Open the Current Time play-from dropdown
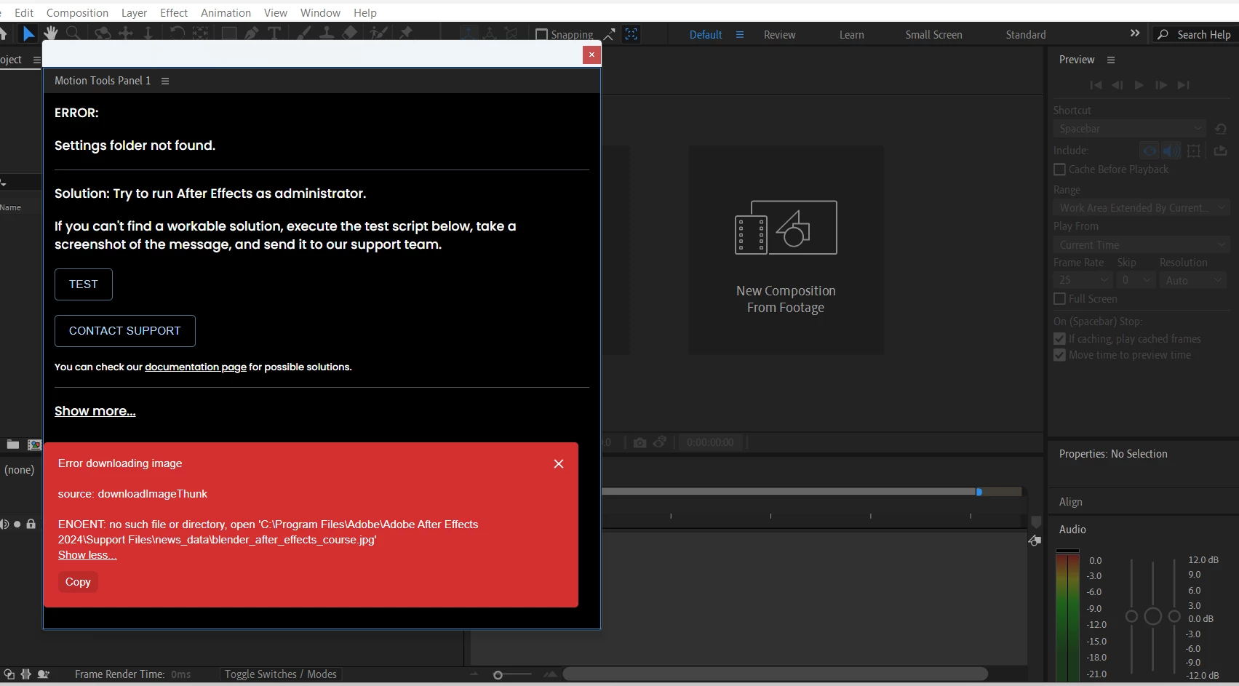The height and width of the screenshot is (686, 1239). click(x=1142, y=245)
